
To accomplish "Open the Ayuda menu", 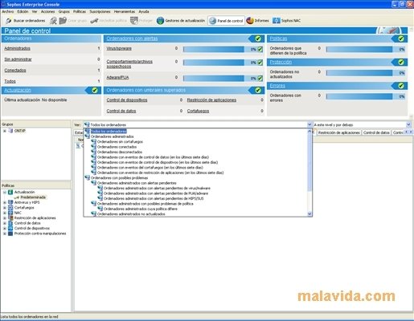I will pyautogui.click(x=144, y=11).
